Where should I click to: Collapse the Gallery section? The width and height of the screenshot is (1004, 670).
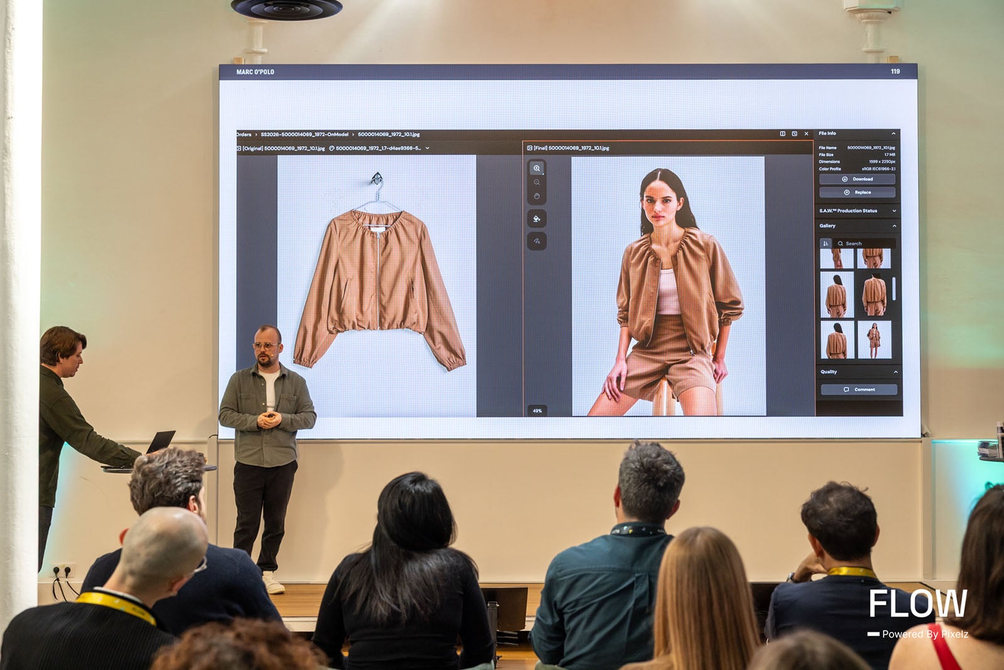[894, 226]
